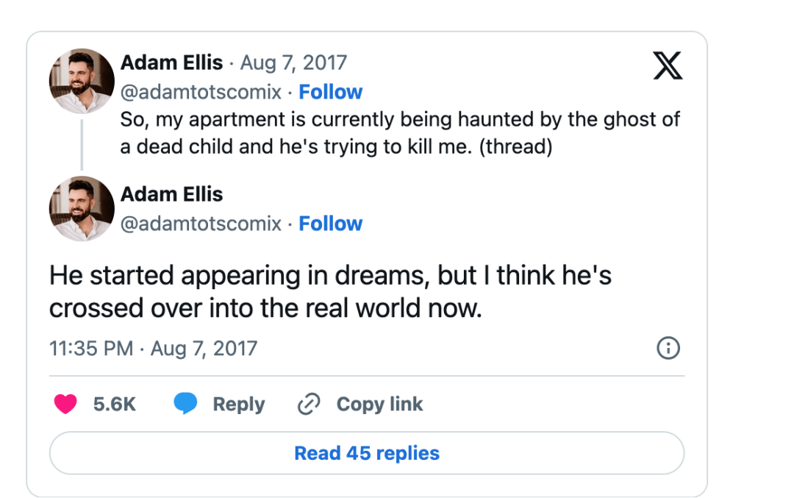Open the Twitter info circle icon
This screenshot has width=794, height=498.
click(x=668, y=348)
